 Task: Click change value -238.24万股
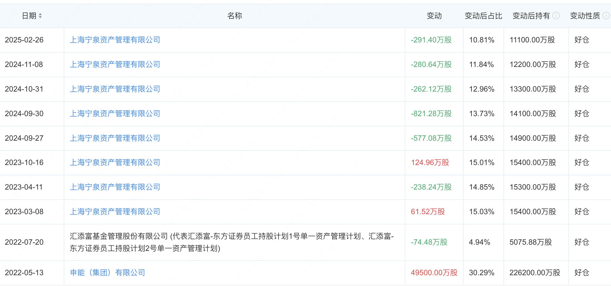431,187
